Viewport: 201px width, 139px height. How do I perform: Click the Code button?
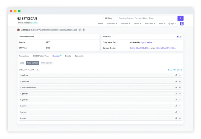coord(22,63)
